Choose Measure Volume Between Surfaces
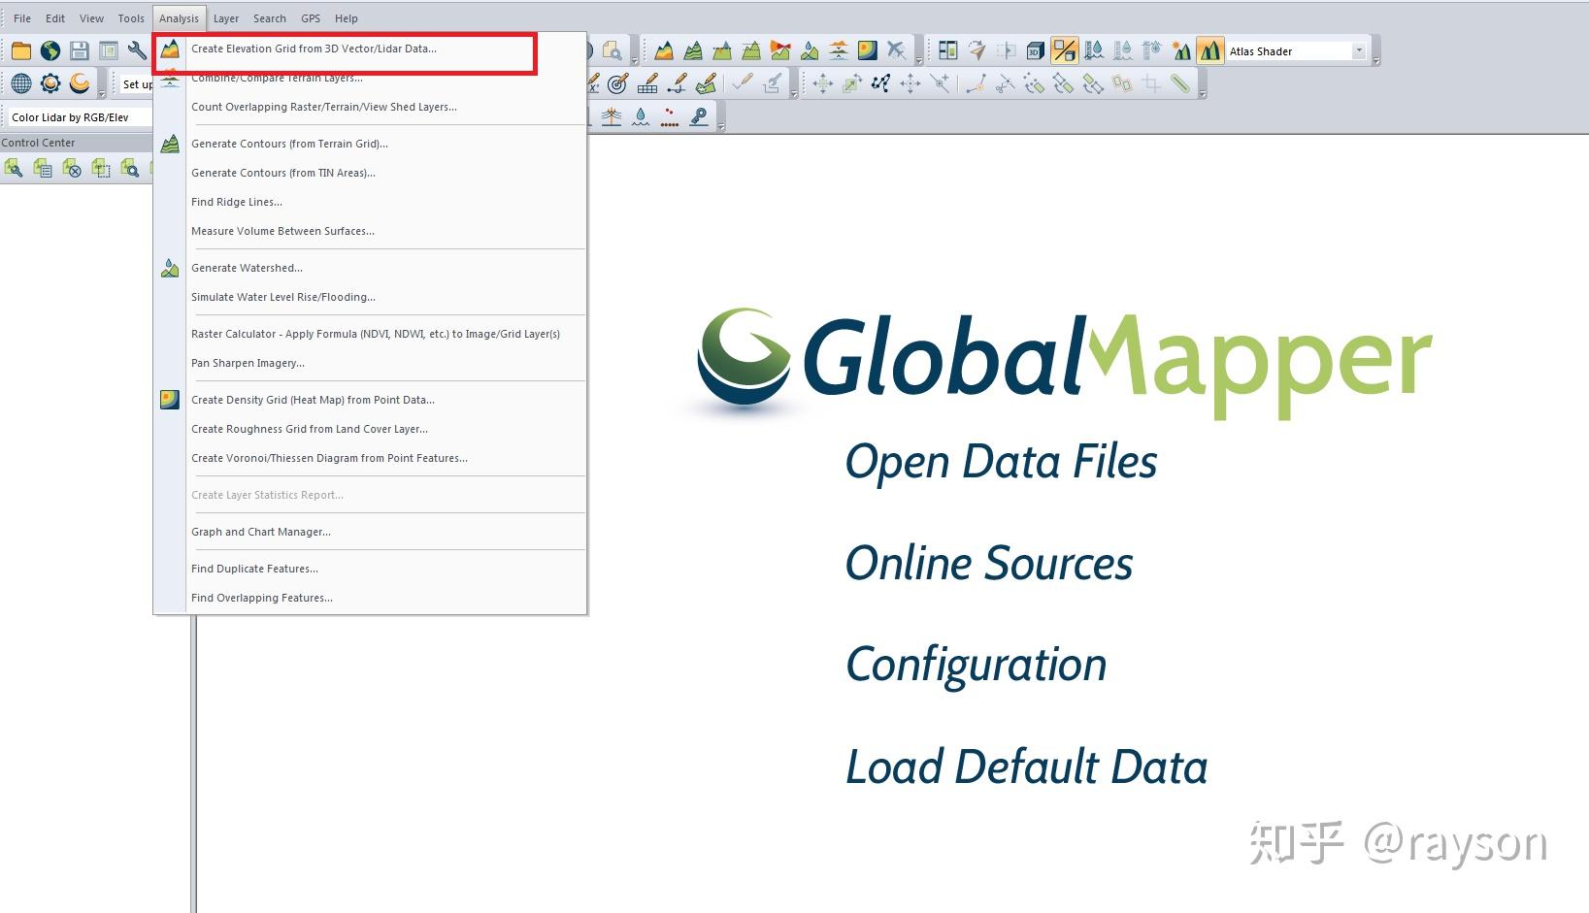The image size is (1589, 913). tap(370, 231)
